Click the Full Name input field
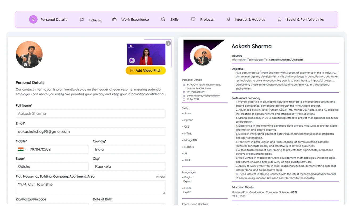Viewport: 353px width, 216px height. pos(91,114)
